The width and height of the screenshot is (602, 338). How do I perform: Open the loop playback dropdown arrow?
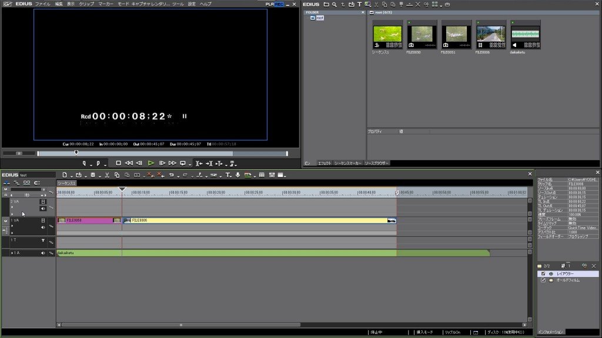coord(190,165)
